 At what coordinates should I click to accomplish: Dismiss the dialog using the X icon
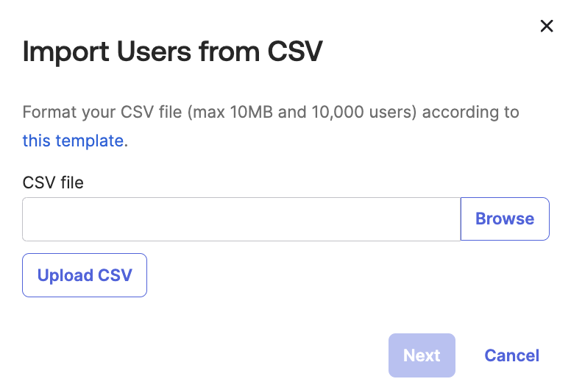coord(547,26)
